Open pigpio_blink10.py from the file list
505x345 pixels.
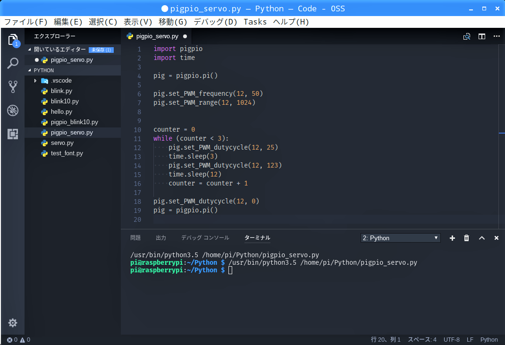(x=73, y=122)
